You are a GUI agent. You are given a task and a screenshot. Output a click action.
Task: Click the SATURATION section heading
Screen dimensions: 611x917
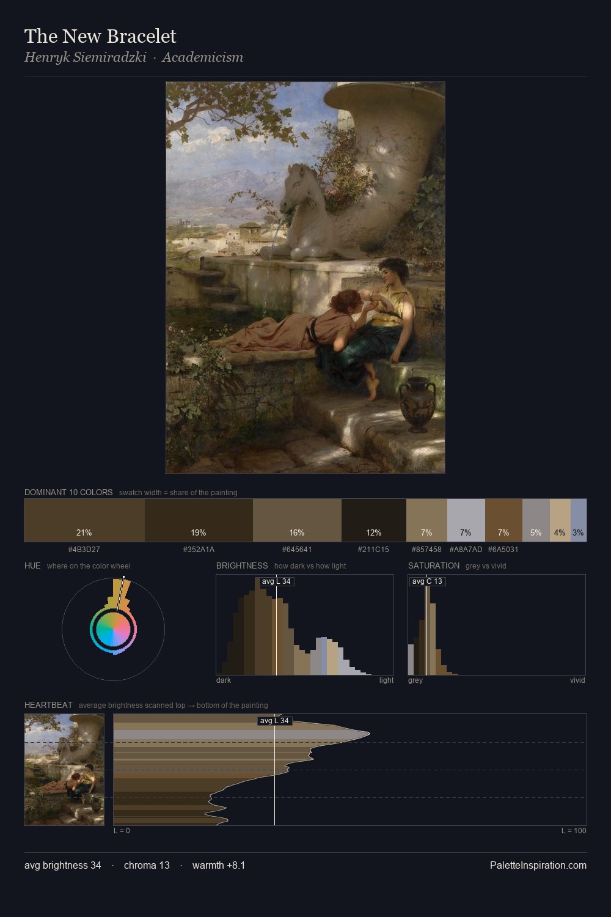click(434, 565)
